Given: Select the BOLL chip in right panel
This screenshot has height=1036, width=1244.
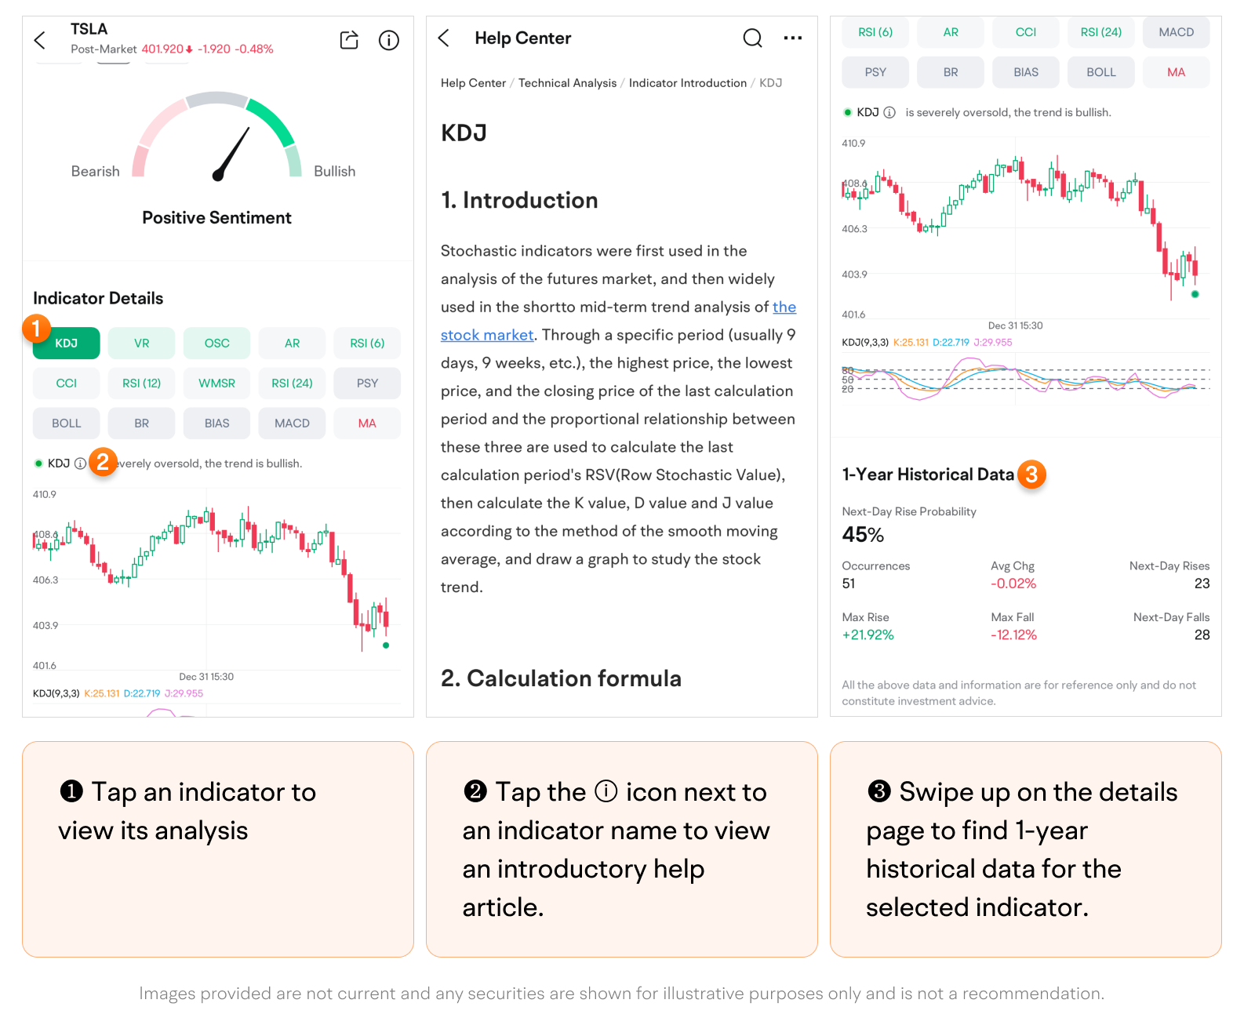Looking at the screenshot, I should click(1100, 72).
